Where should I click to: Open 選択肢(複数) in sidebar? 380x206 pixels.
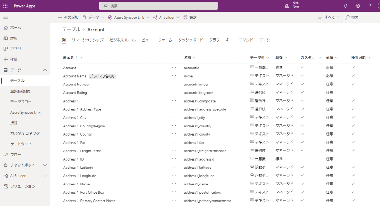click(x=20, y=91)
